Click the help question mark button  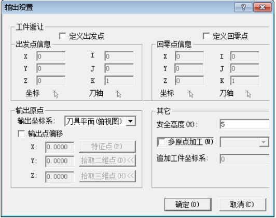point(243,7)
